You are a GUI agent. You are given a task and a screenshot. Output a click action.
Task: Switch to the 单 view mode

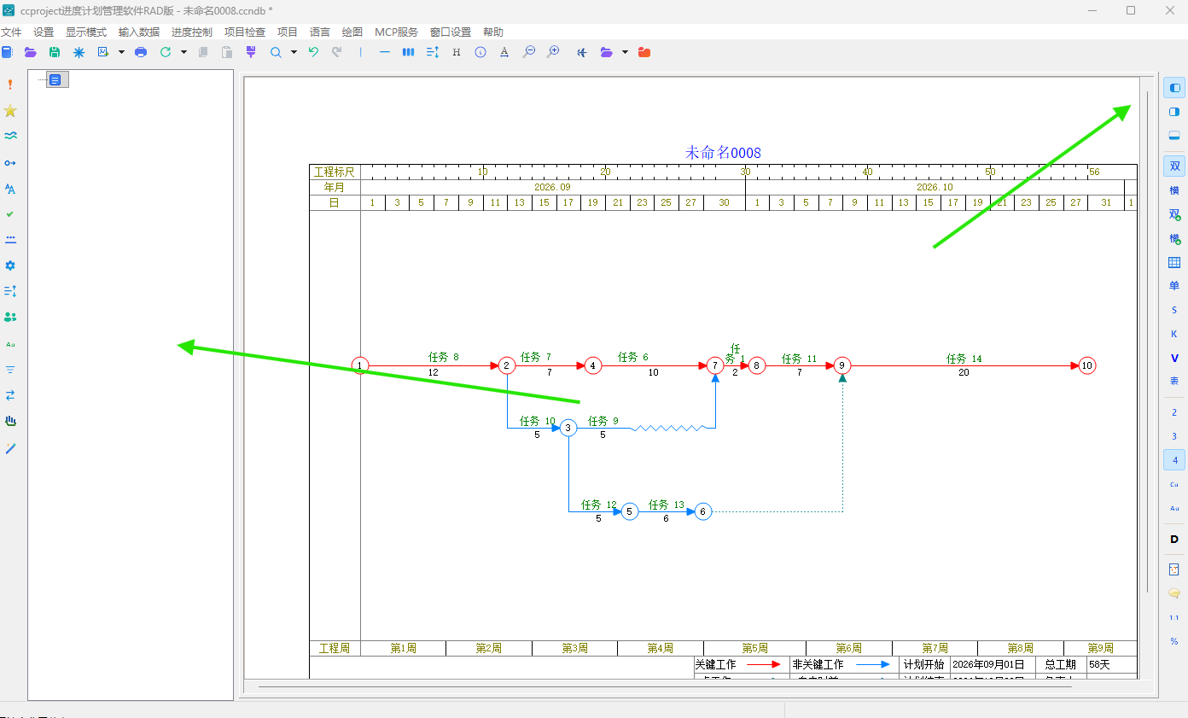(x=1174, y=286)
